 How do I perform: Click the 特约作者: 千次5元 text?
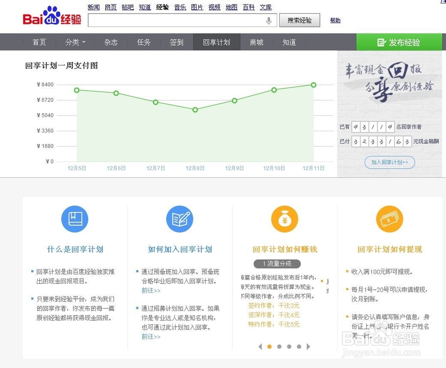274,324
